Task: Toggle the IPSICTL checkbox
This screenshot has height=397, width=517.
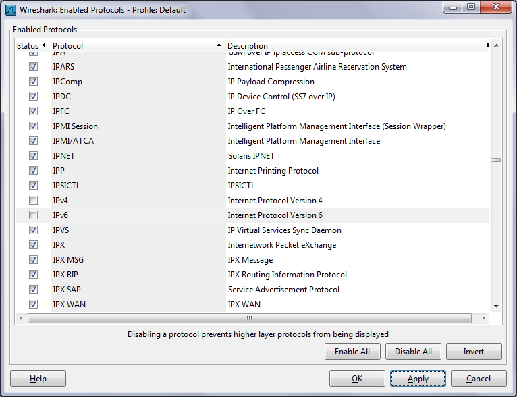Action: pos(33,185)
